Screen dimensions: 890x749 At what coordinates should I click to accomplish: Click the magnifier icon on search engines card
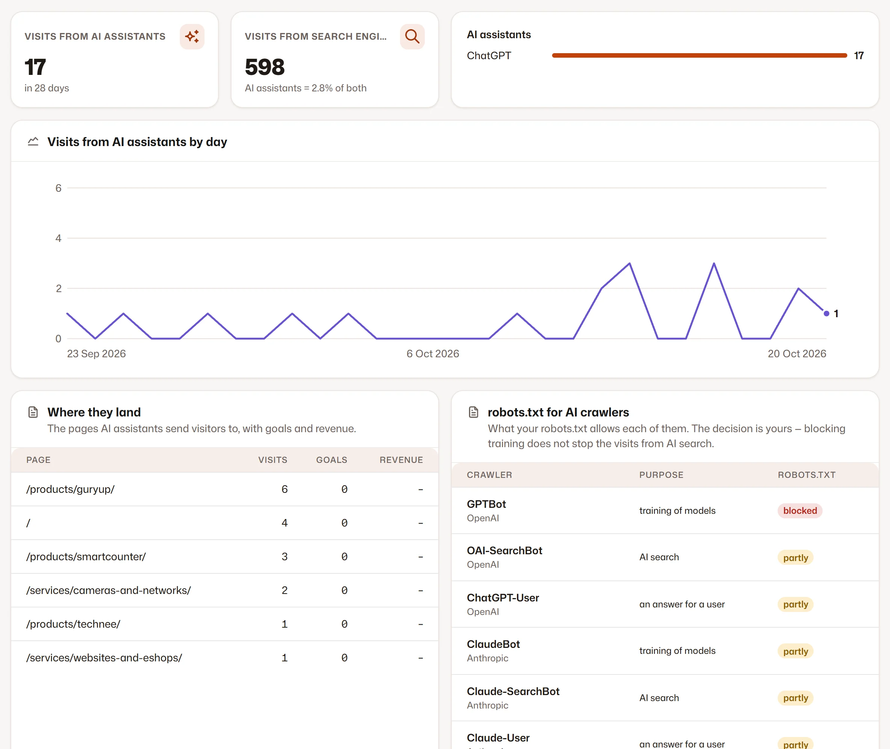coord(412,37)
